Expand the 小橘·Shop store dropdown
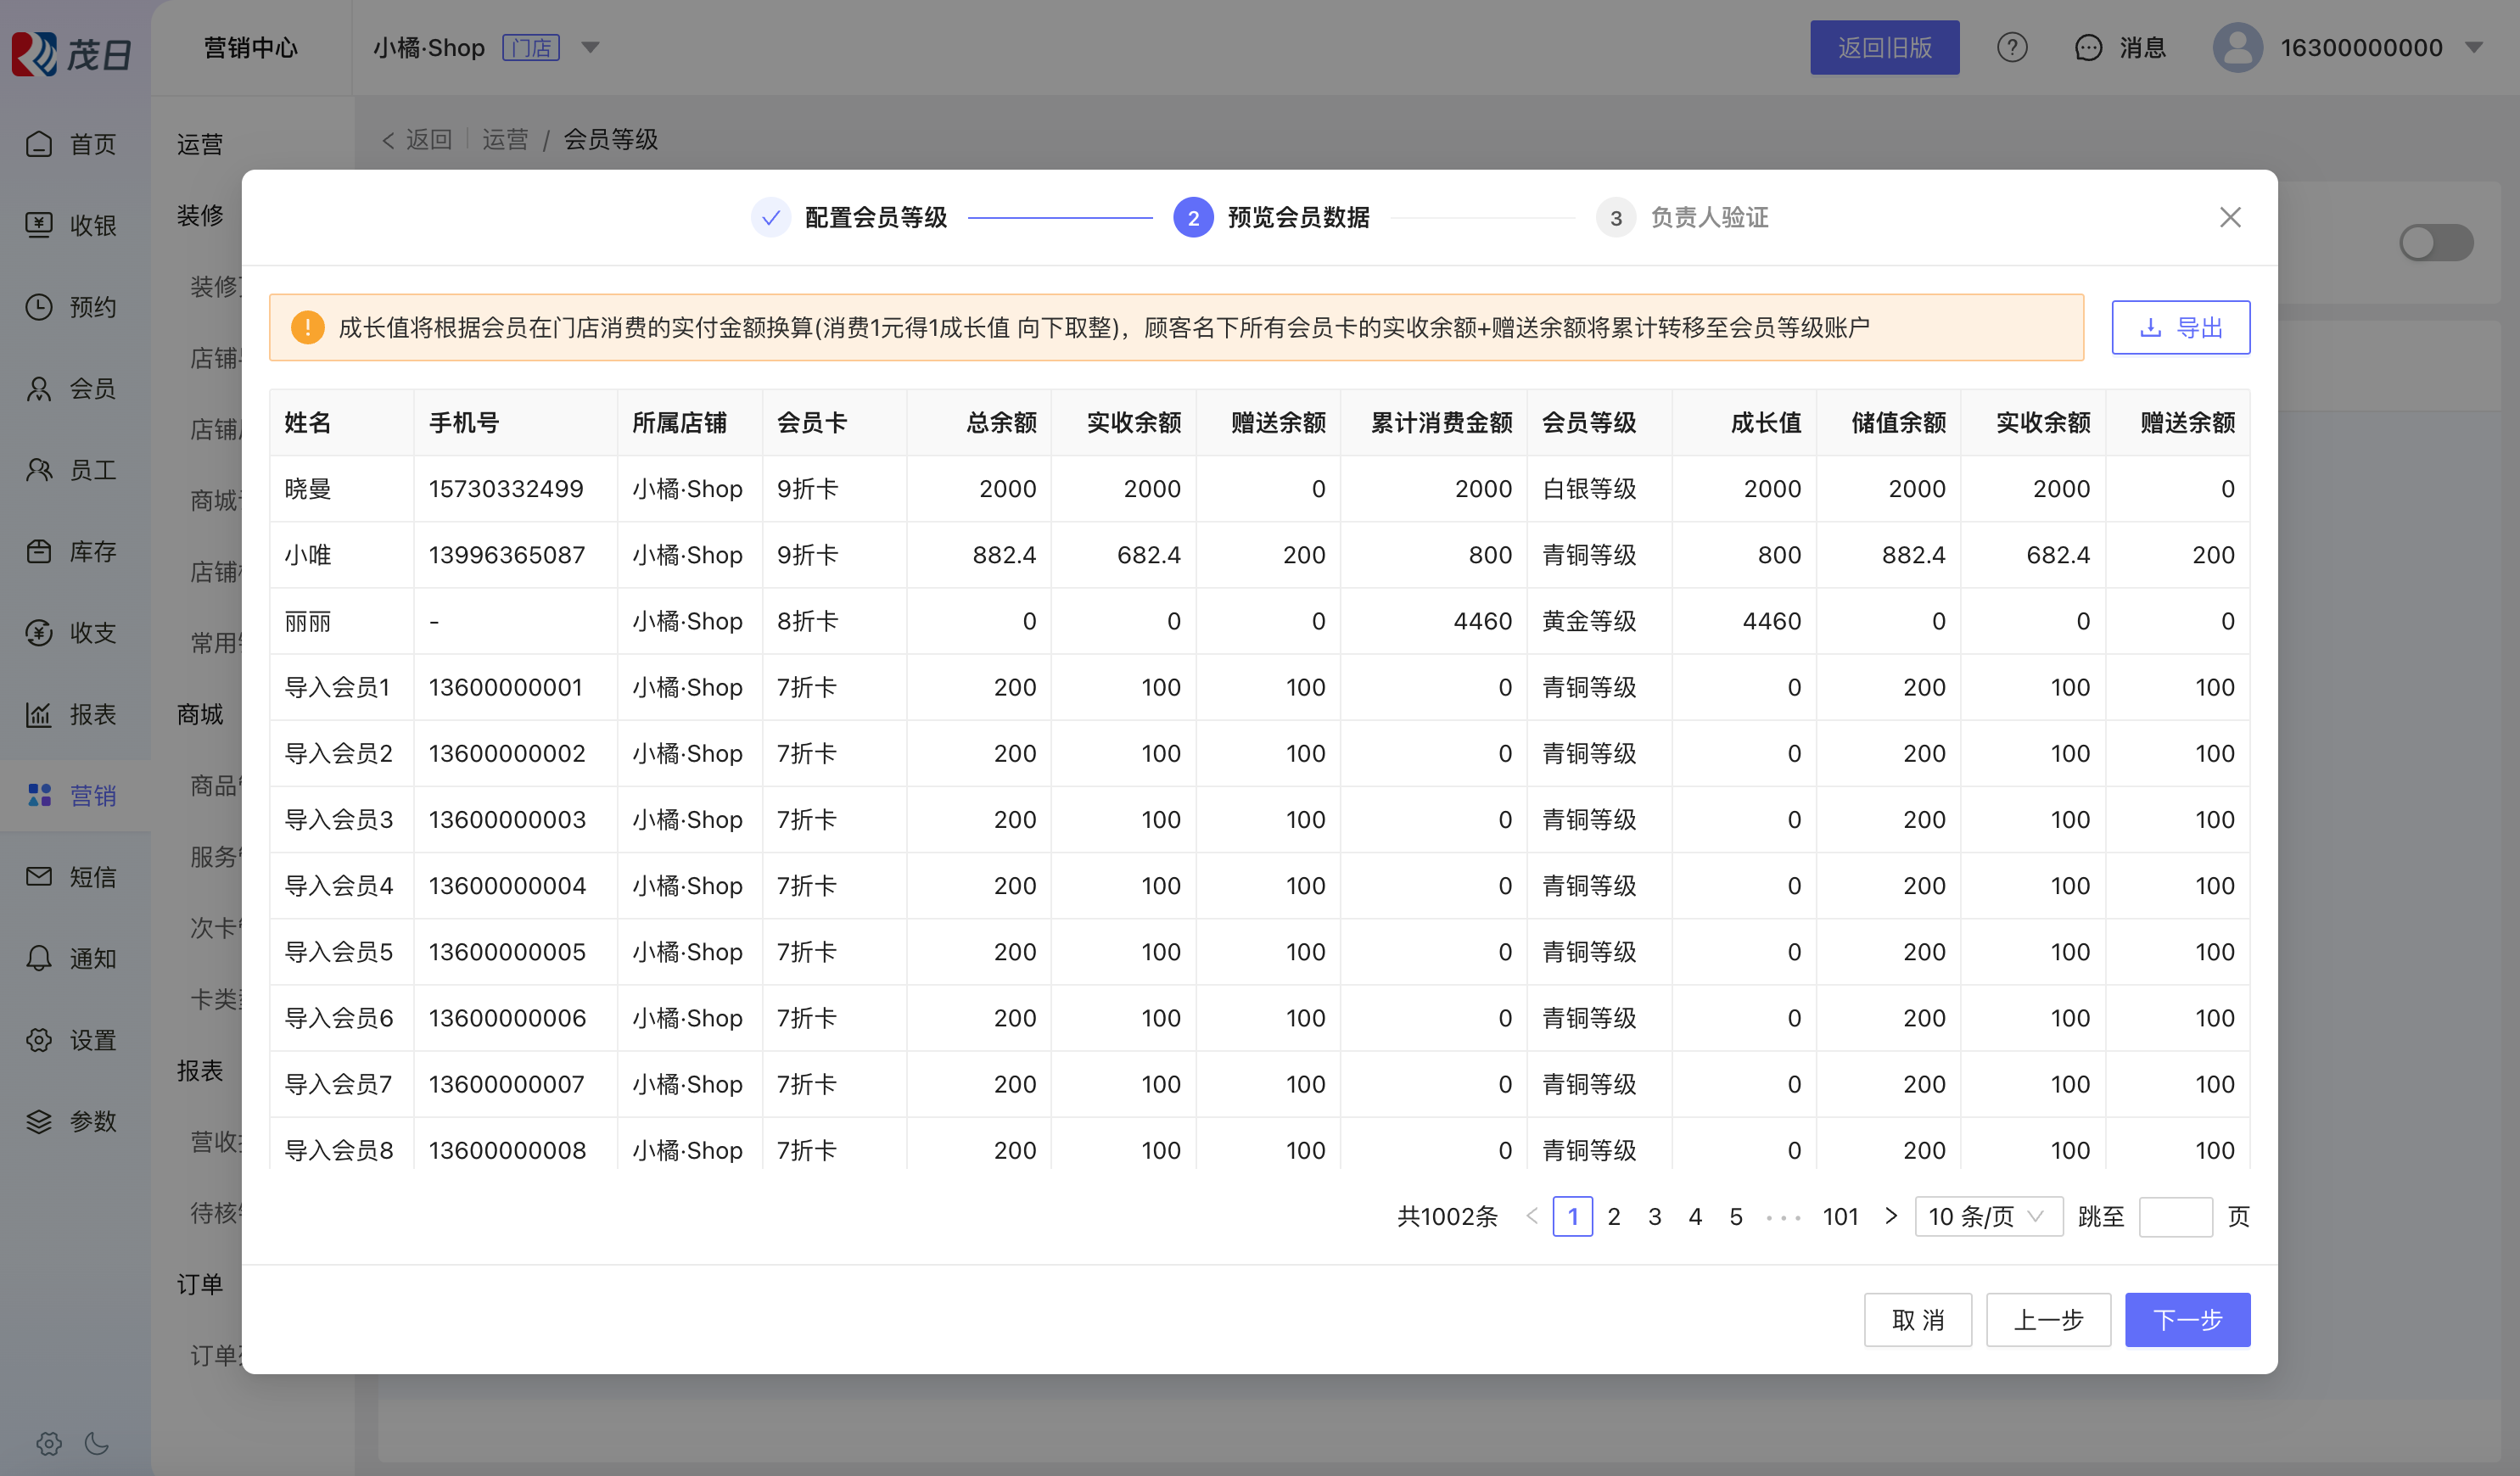Image resolution: width=2520 pixels, height=1476 pixels. tap(590, 47)
